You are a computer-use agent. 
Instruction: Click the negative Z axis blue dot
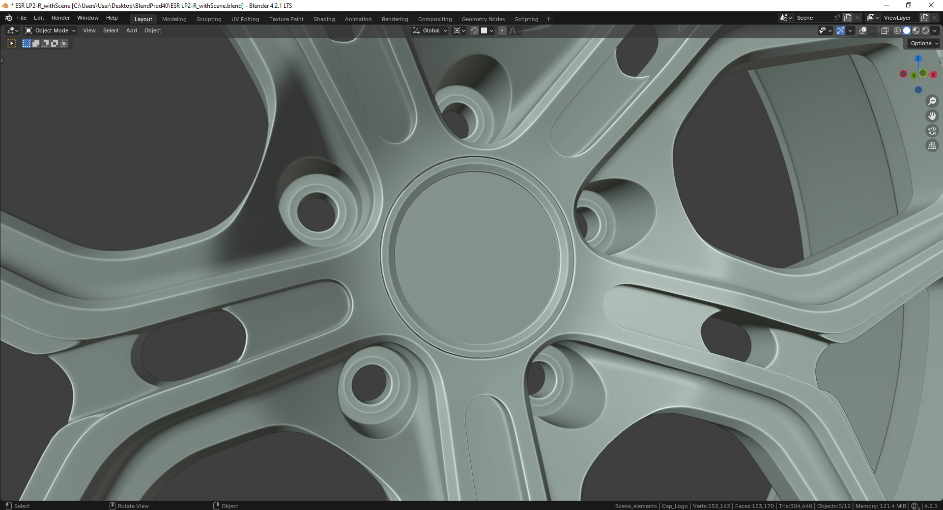click(918, 90)
